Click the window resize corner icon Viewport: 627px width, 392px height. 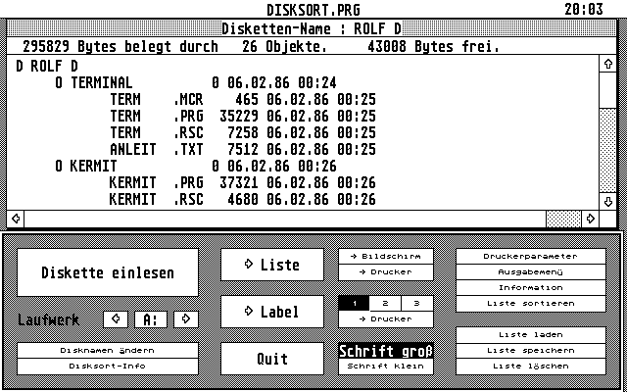coord(608,218)
